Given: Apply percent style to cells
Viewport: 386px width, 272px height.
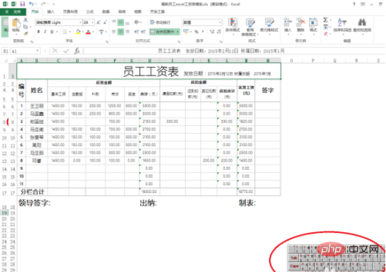Looking at the screenshot, I should point(196,31).
